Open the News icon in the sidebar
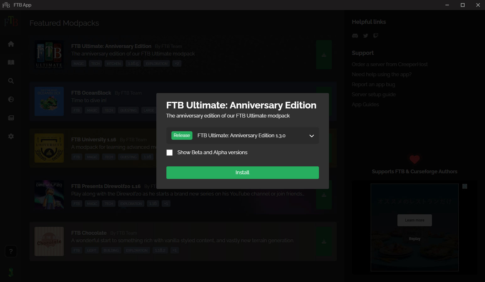This screenshot has height=282, width=485. click(11, 118)
